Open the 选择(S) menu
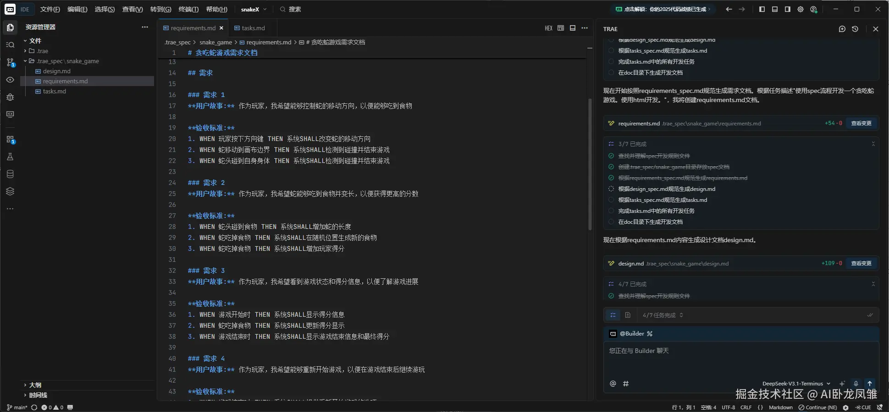The image size is (889, 412). tap(105, 9)
